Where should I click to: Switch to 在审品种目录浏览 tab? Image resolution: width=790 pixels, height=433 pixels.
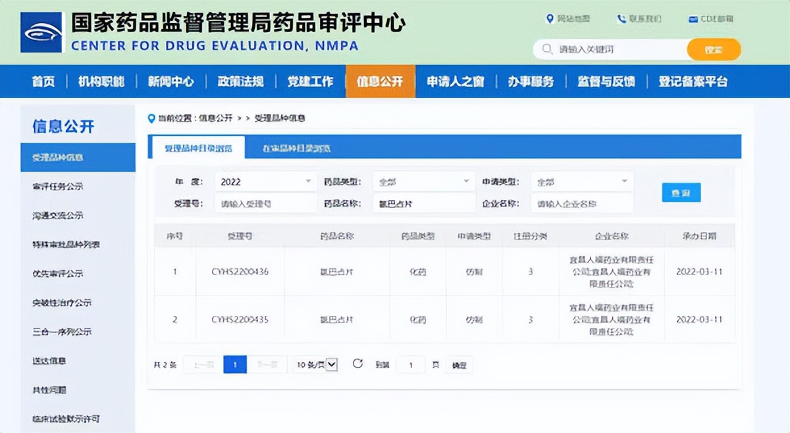tap(296, 147)
